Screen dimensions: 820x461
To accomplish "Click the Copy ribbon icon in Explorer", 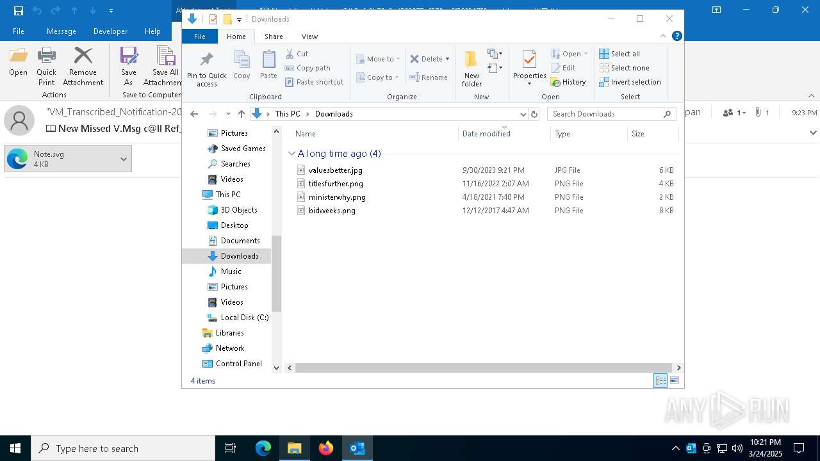I will [242, 65].
